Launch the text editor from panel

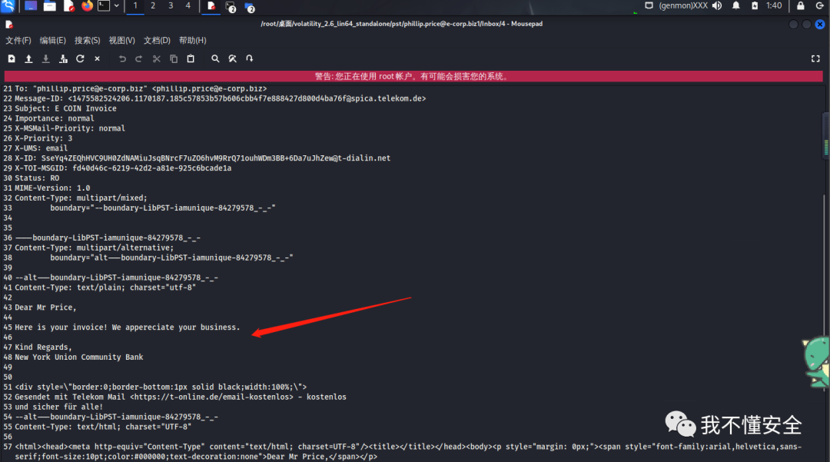tap(69, 6)
